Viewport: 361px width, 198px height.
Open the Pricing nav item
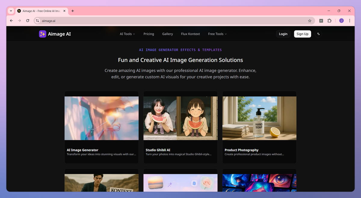[x=149, y=34]
